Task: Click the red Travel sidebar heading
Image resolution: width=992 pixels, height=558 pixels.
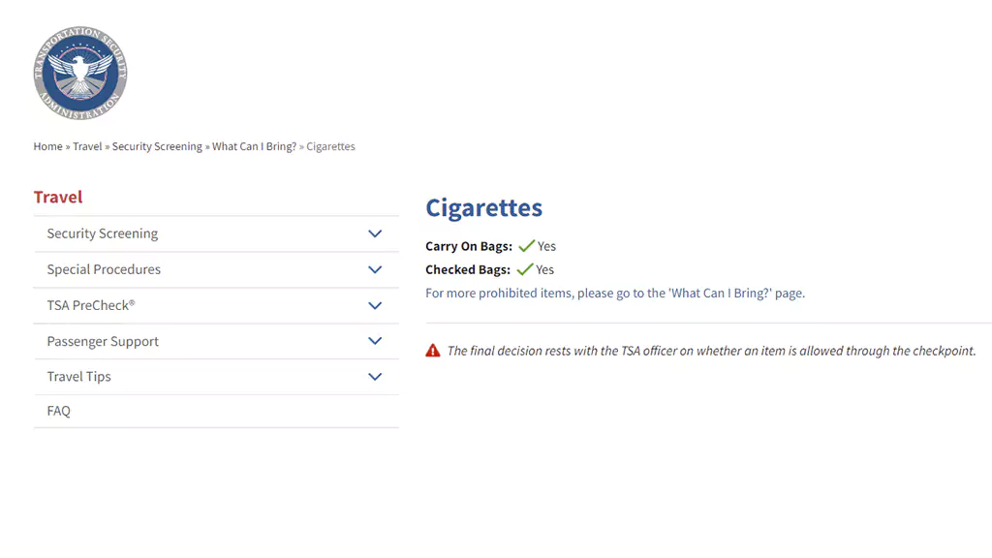Action: pos(58,197)
